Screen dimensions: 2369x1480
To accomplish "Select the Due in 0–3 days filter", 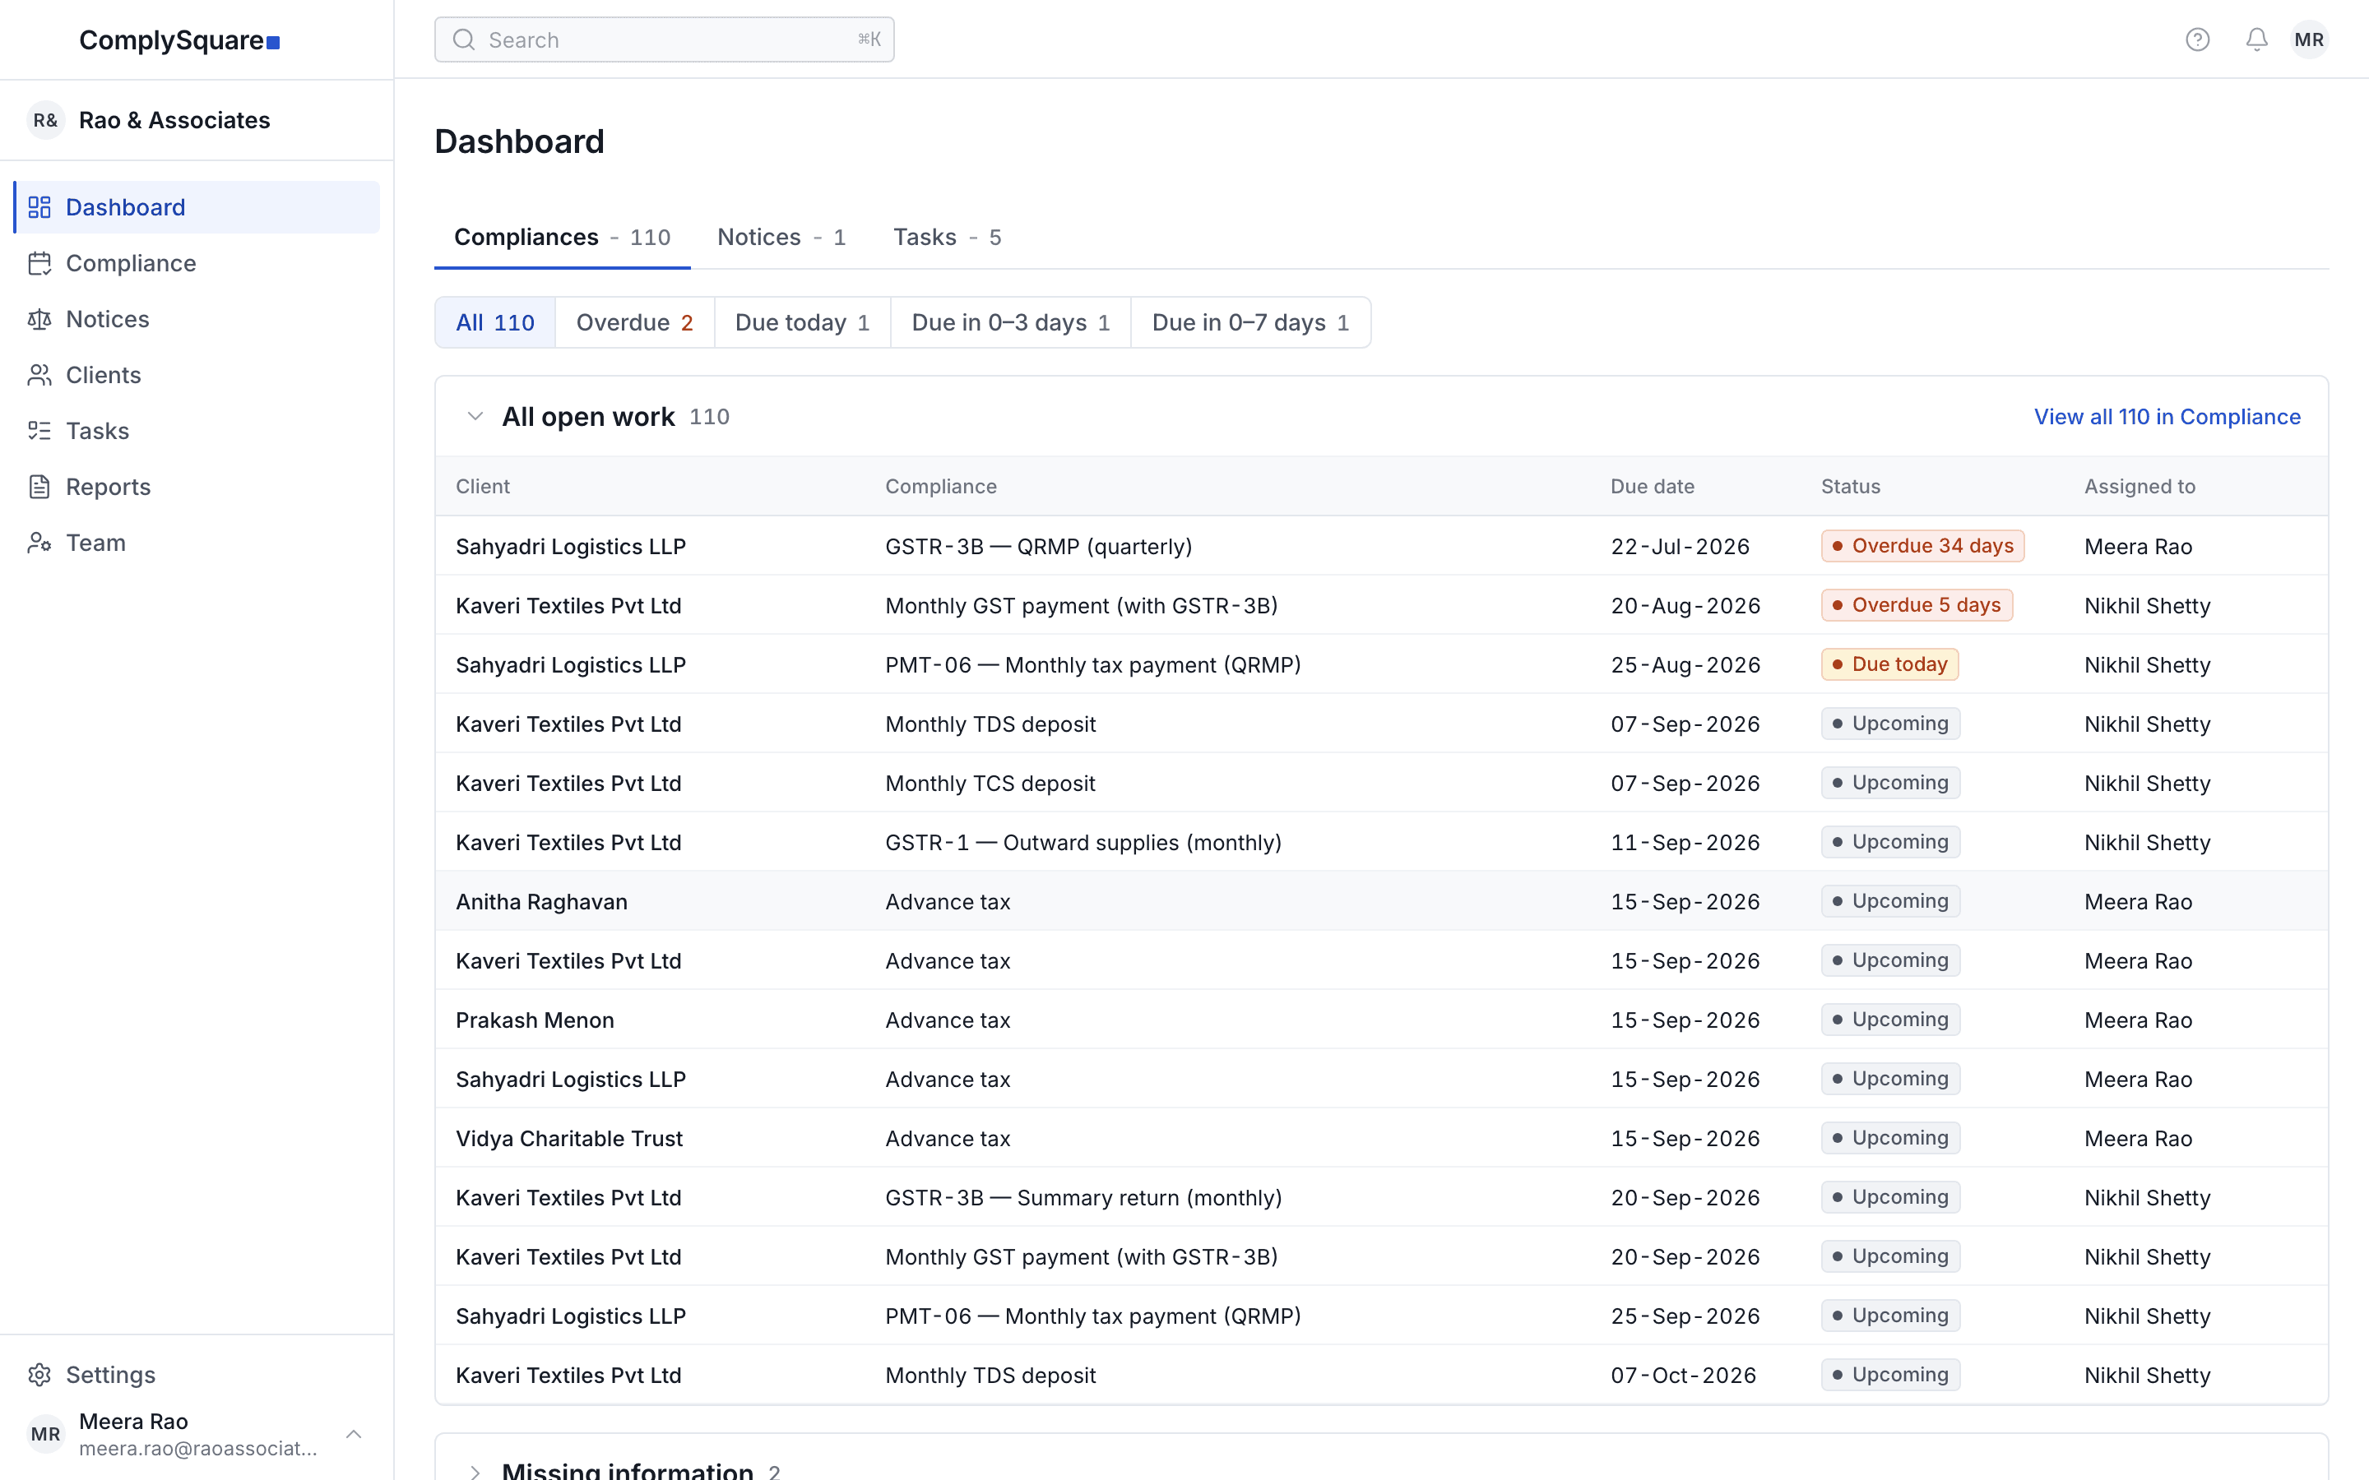I will [x=1010, y=322].
